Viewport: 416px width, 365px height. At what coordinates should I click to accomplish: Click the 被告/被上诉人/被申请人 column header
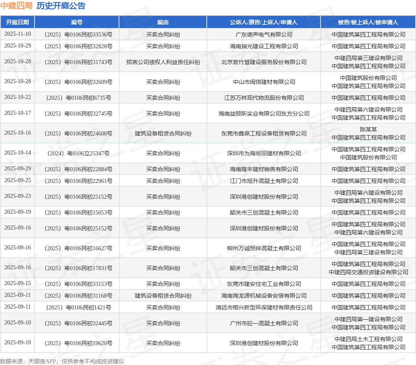pyautogui.click(x=368, y=22)
